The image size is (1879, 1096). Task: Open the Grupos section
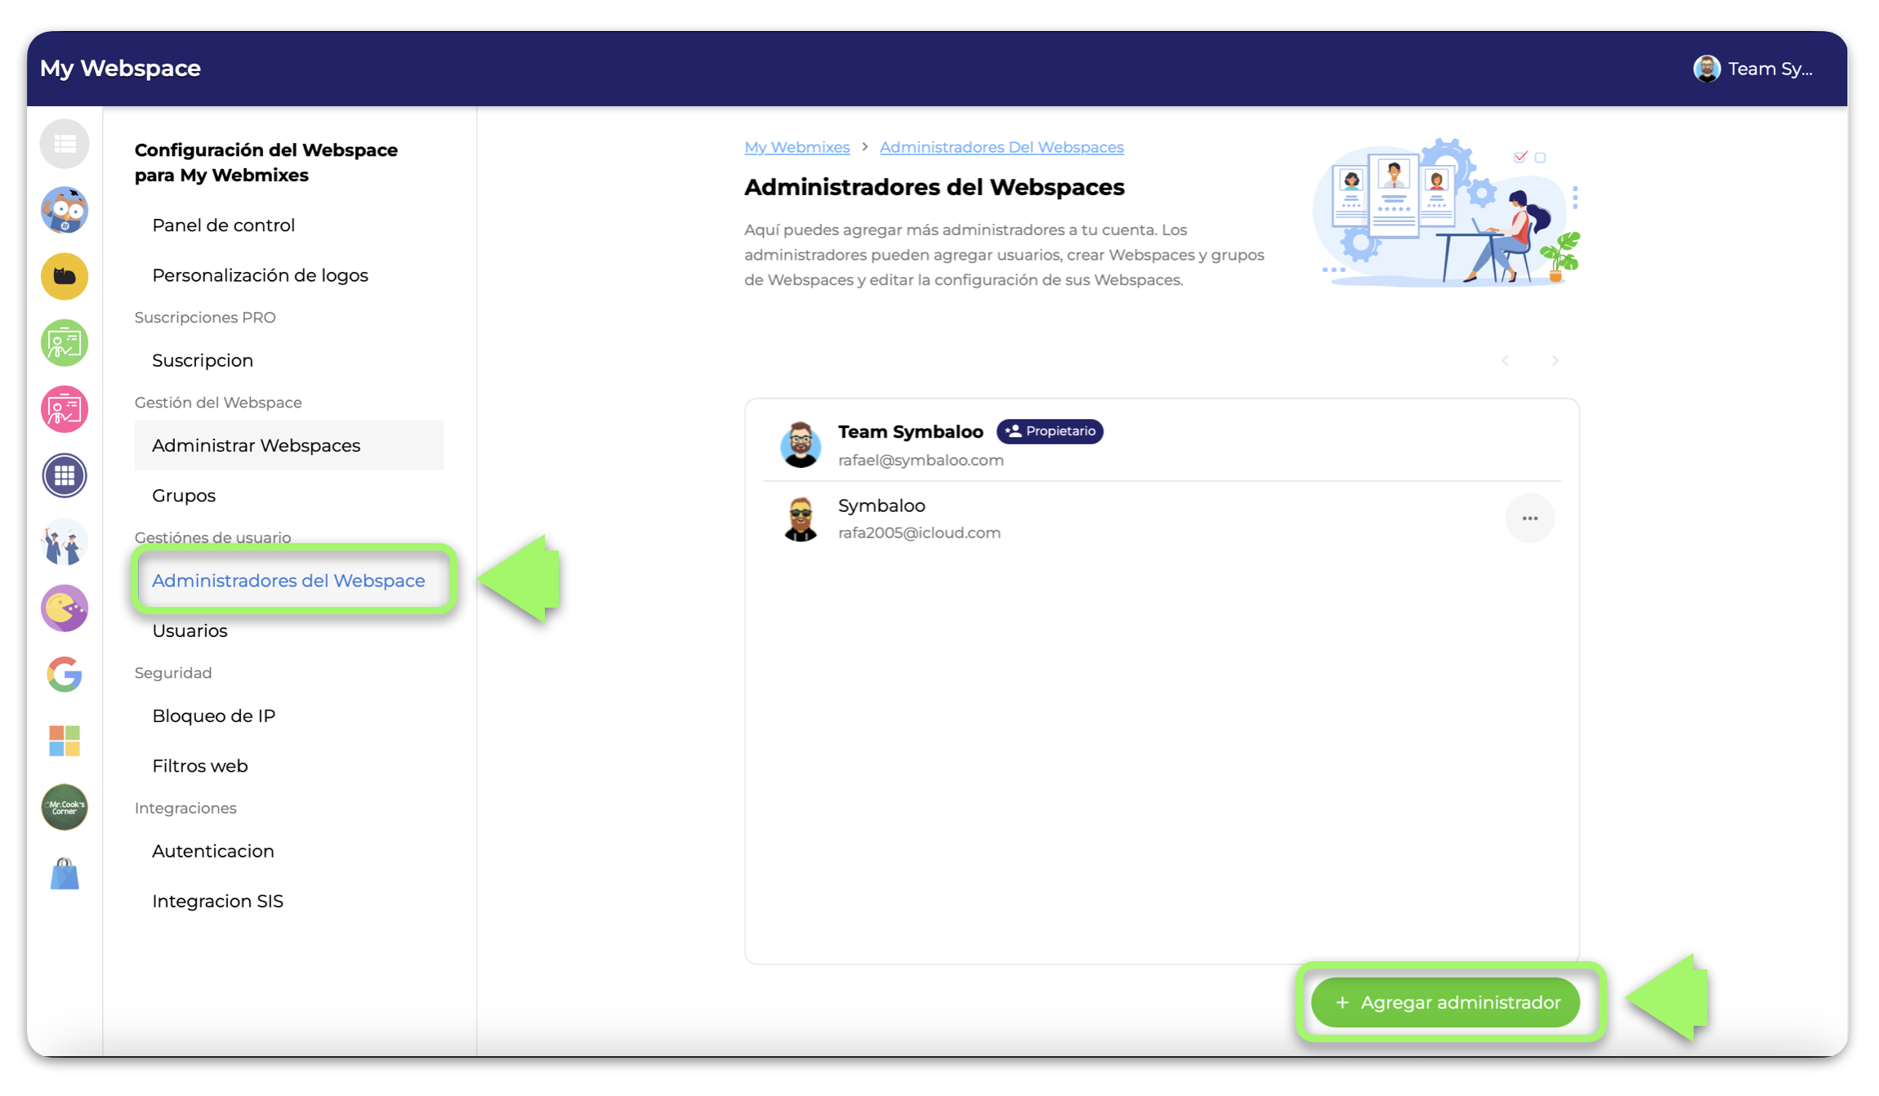184,496
